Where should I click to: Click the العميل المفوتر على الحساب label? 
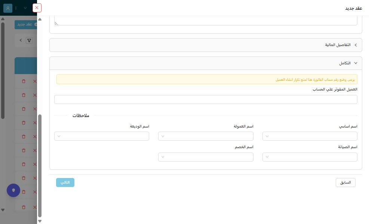(335, 89)
